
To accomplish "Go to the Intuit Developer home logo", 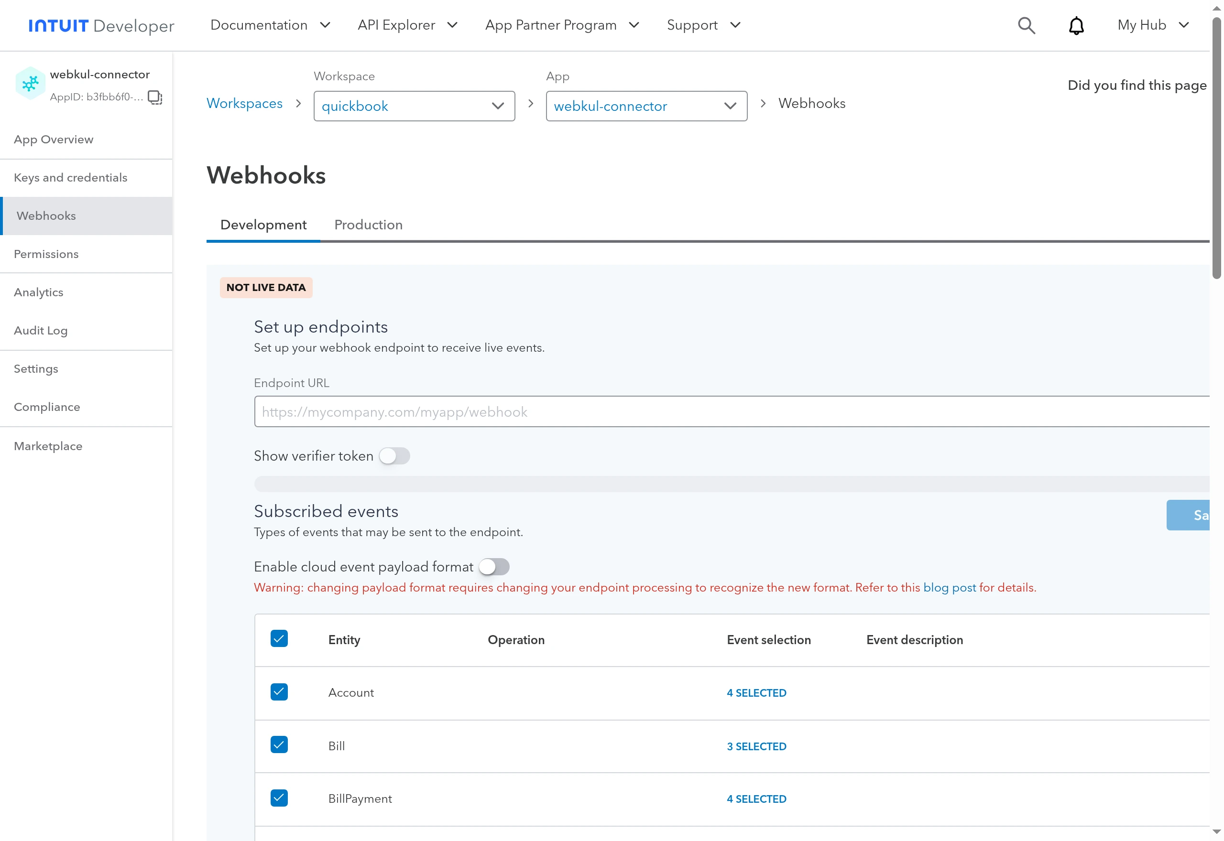I will 101,25.
